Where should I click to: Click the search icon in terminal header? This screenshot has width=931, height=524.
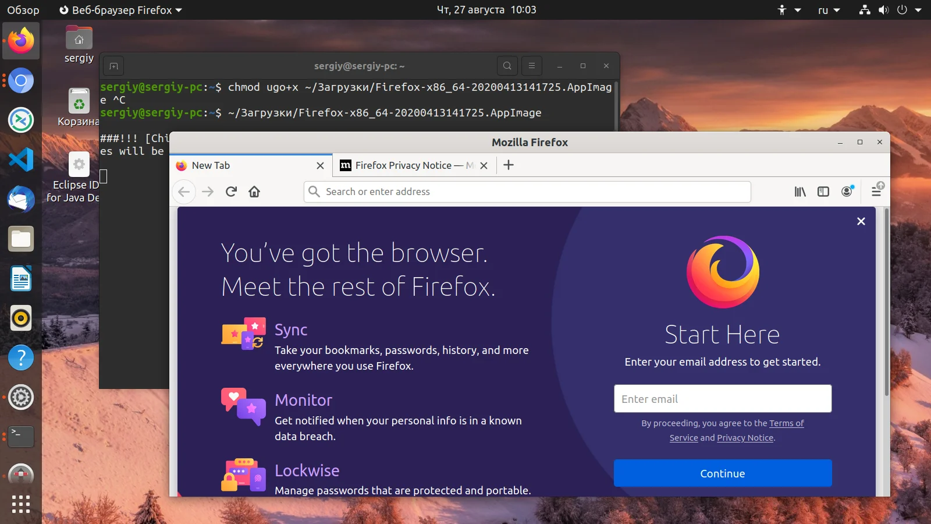click(507, 66)
